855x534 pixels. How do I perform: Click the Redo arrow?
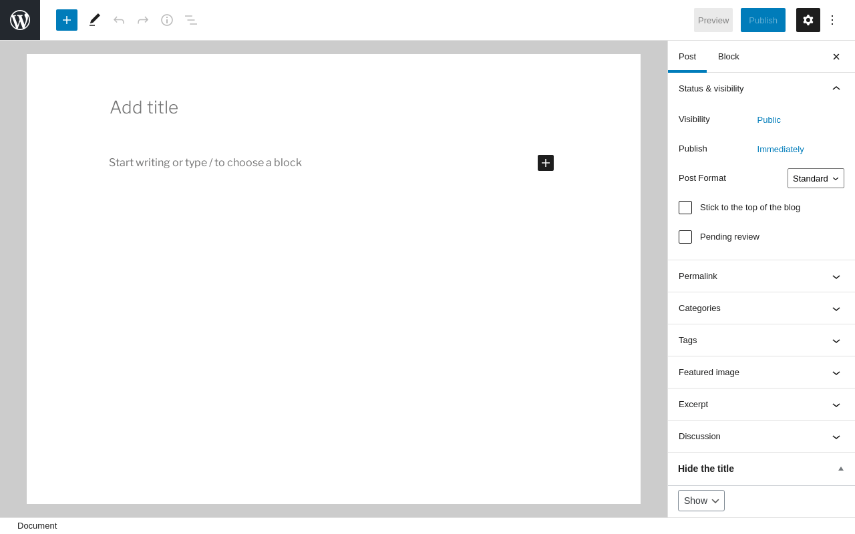tap(143, 20)
